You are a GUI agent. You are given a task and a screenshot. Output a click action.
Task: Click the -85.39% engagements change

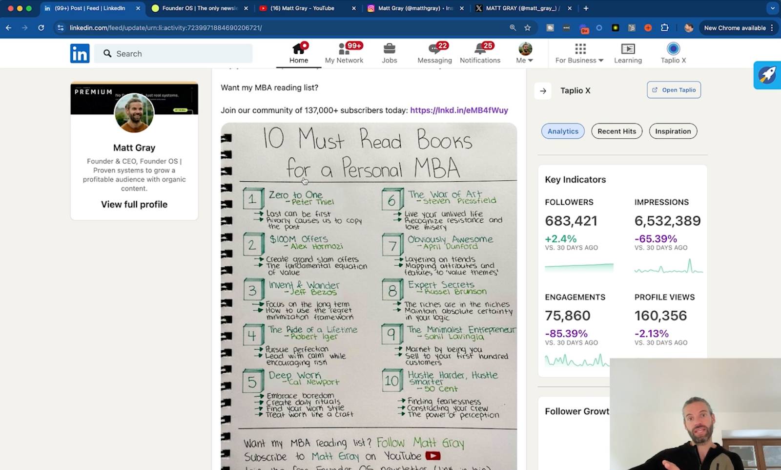pyautogui.click(x=566, y=334)
